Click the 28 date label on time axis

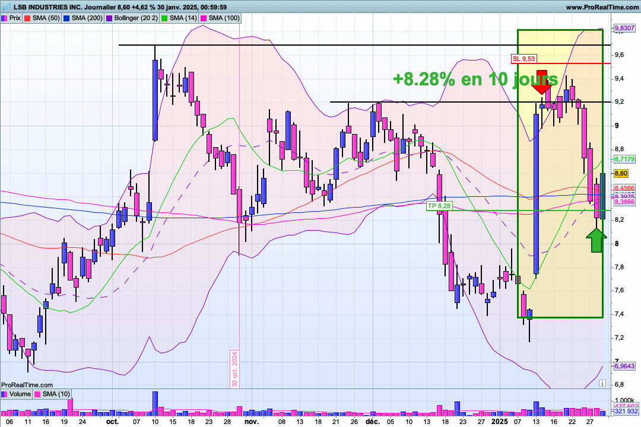(227, 422)
